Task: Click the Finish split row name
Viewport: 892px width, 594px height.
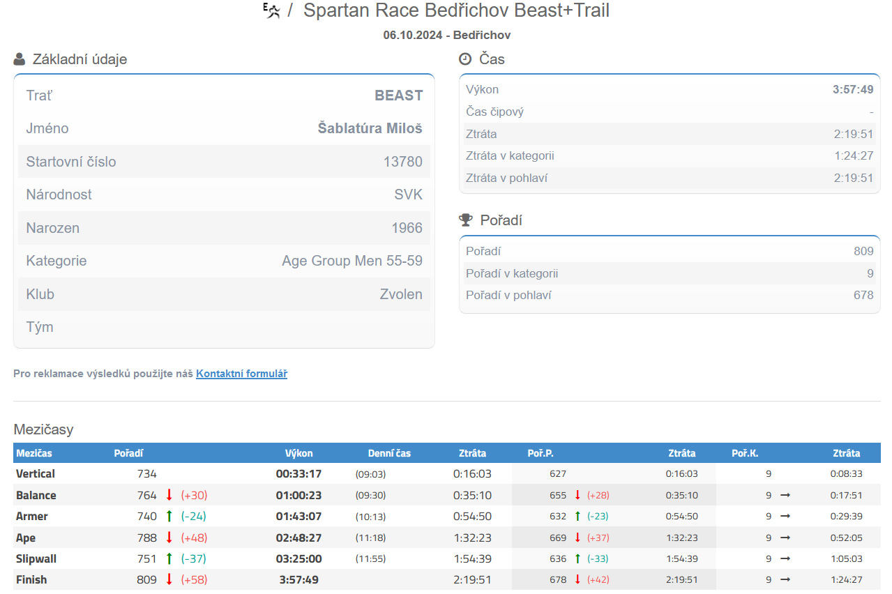Action: [x=31, y=579]
